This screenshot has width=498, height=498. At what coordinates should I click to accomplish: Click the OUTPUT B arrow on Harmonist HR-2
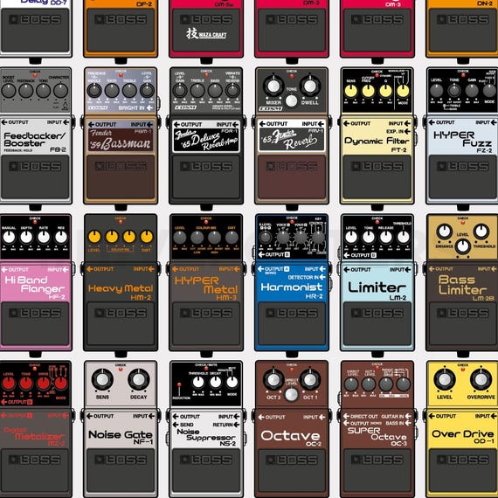(261, 255)
